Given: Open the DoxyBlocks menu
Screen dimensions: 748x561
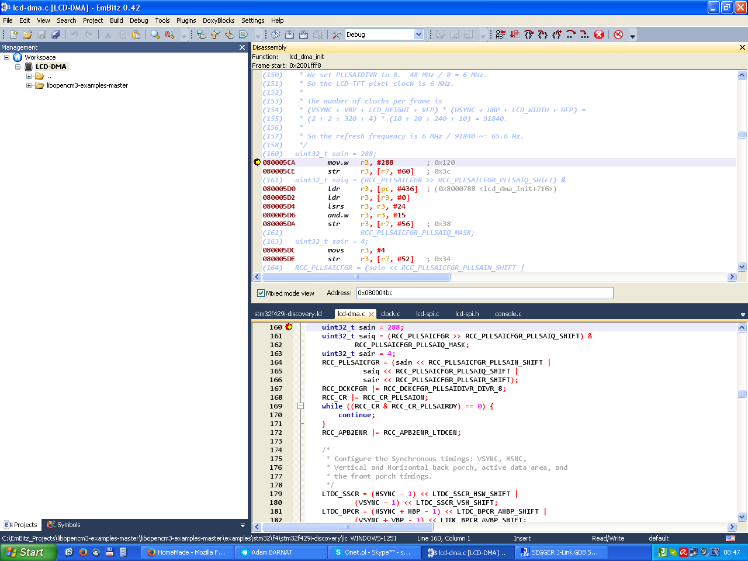Looking at the screenshot, I should pos(218,20).
